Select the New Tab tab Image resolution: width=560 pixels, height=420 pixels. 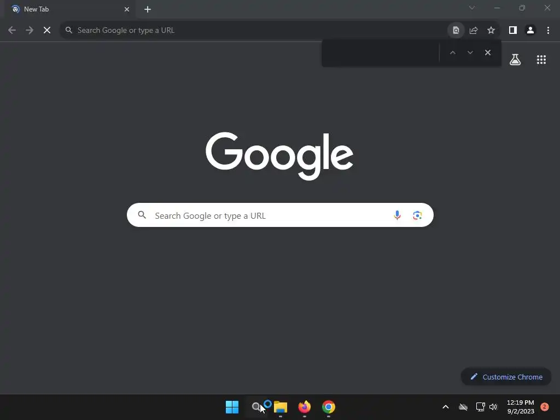pos(69,9)
